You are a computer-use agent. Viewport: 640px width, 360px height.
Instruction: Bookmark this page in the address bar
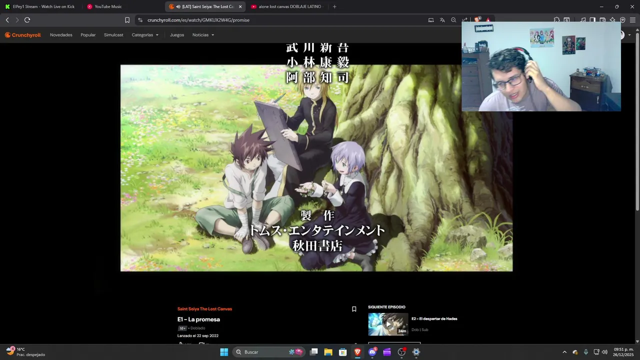127,20
